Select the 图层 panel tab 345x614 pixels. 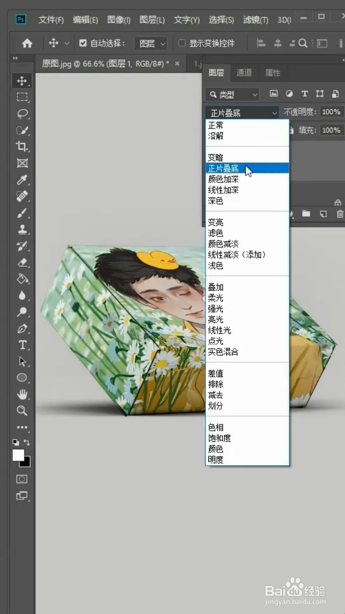point(216,72)
